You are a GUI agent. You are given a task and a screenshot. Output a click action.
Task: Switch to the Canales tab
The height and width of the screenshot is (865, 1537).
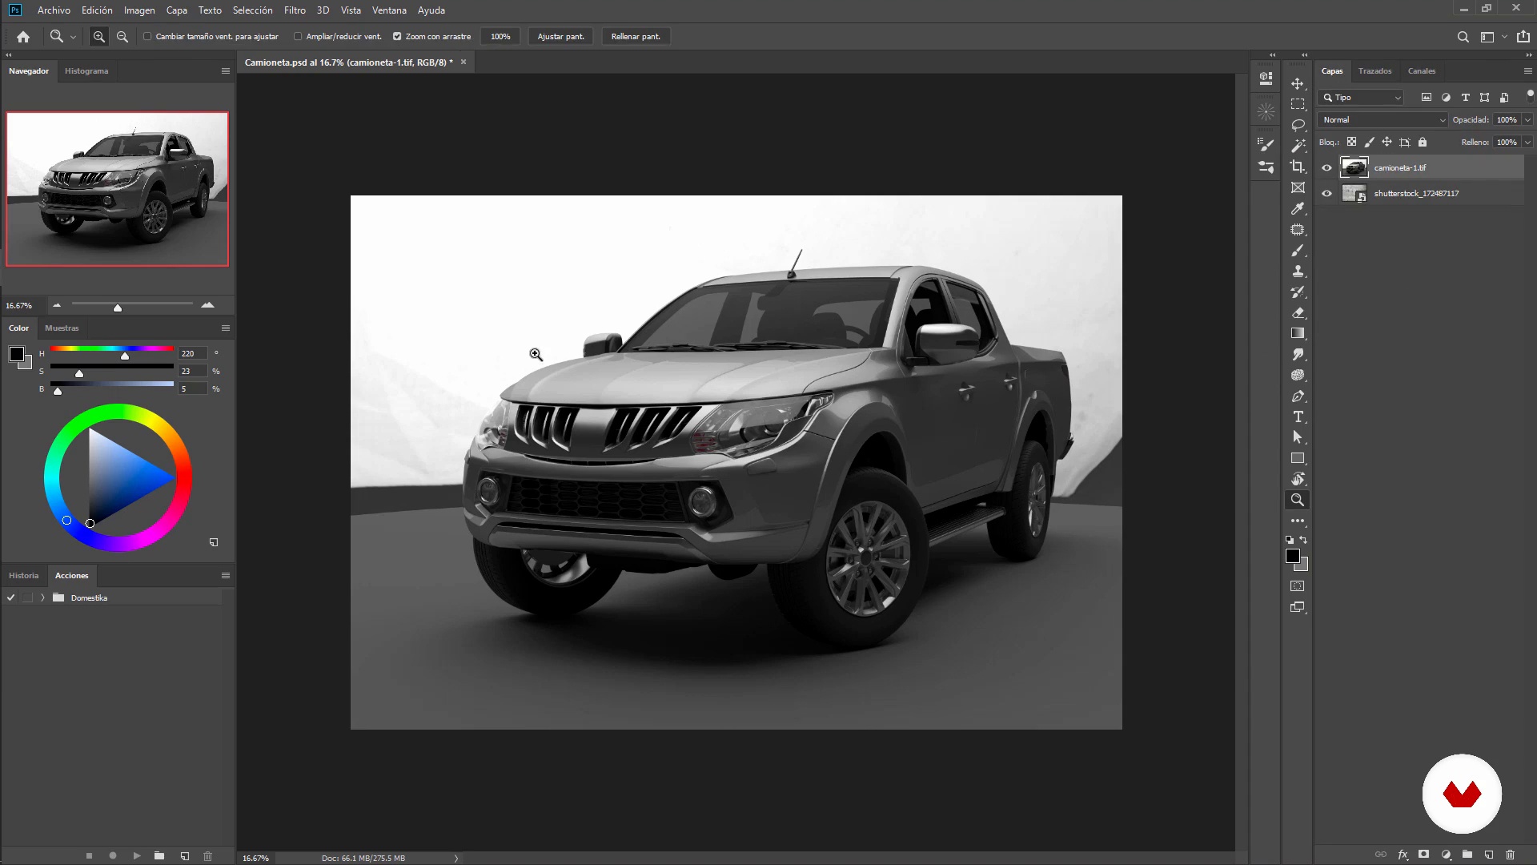point(1422,71)
